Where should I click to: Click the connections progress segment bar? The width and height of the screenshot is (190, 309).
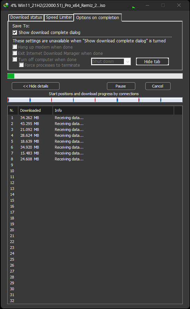point(95,100)
